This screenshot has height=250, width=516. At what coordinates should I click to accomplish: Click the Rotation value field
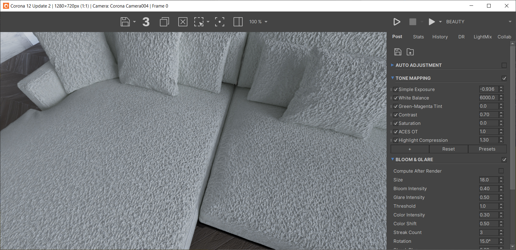pyautogui.click(x=489, y=241)
